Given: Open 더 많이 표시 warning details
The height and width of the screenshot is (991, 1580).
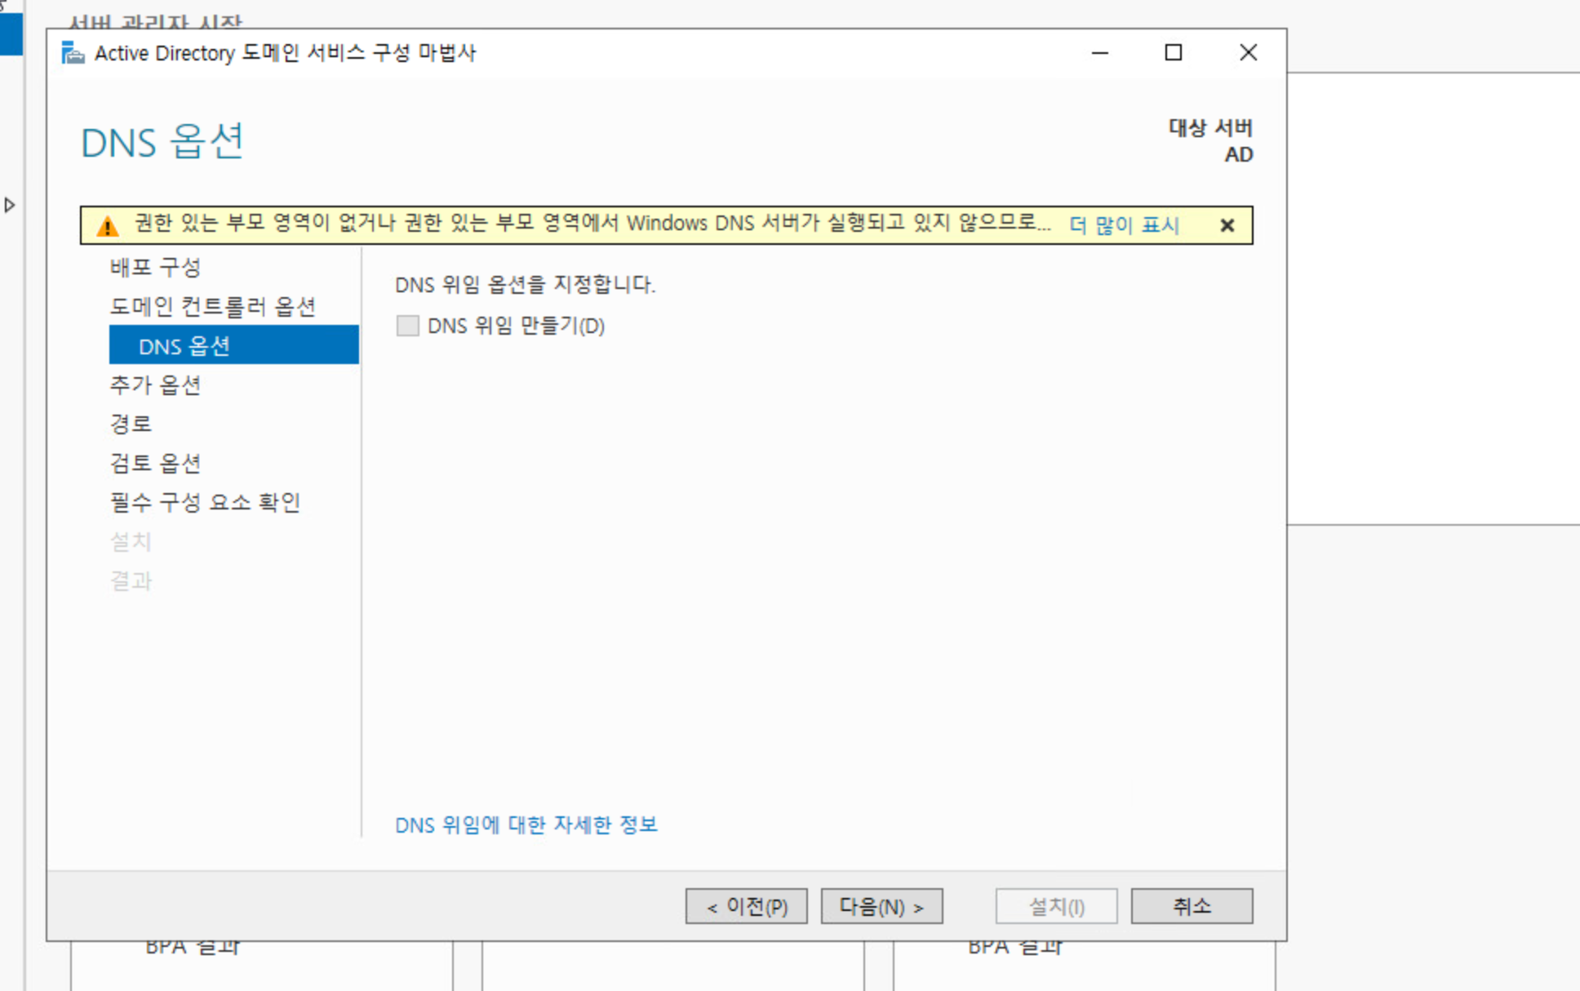Looking at the screenshot, I should point(1124,225).
